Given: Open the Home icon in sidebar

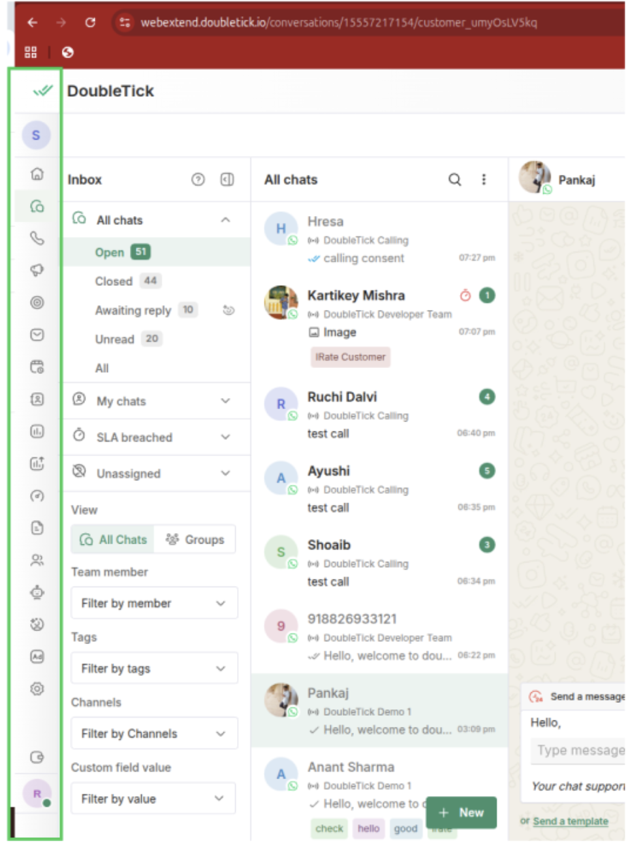Looking at the screenshot, I should coord(37,174).
